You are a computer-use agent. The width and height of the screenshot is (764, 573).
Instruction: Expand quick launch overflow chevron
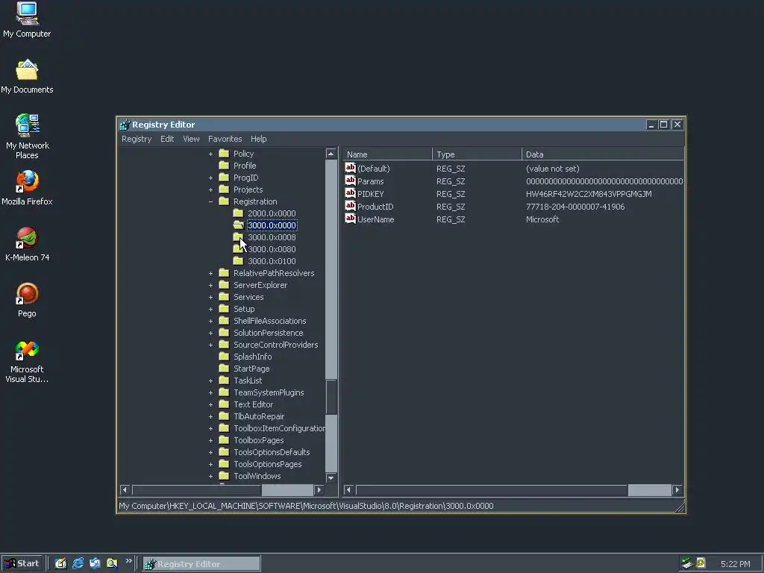click(x=128, y=561)
